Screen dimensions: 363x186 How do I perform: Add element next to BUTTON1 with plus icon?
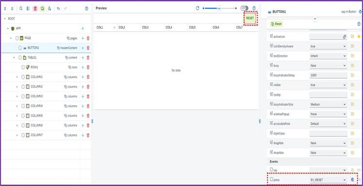click(82, 48)
